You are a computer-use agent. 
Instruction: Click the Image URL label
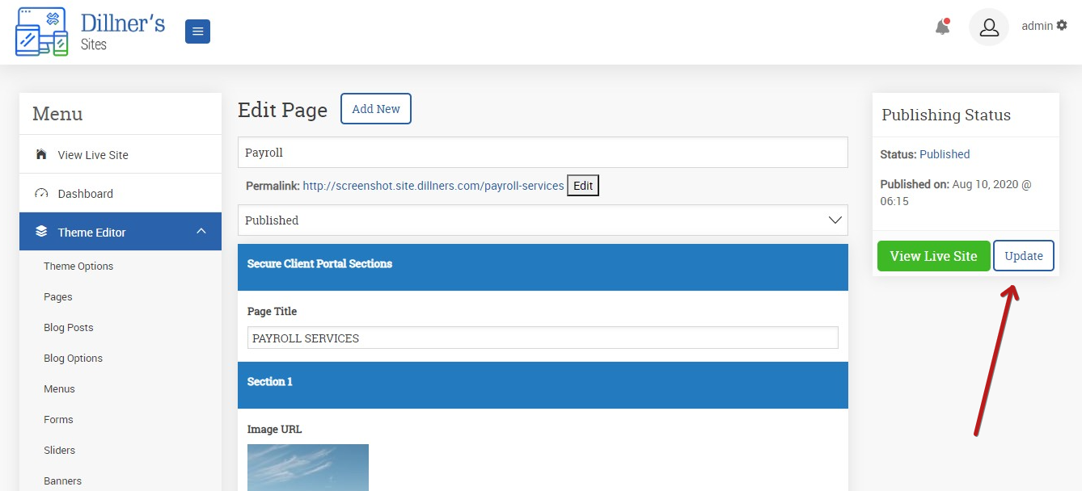click(275, 430)
